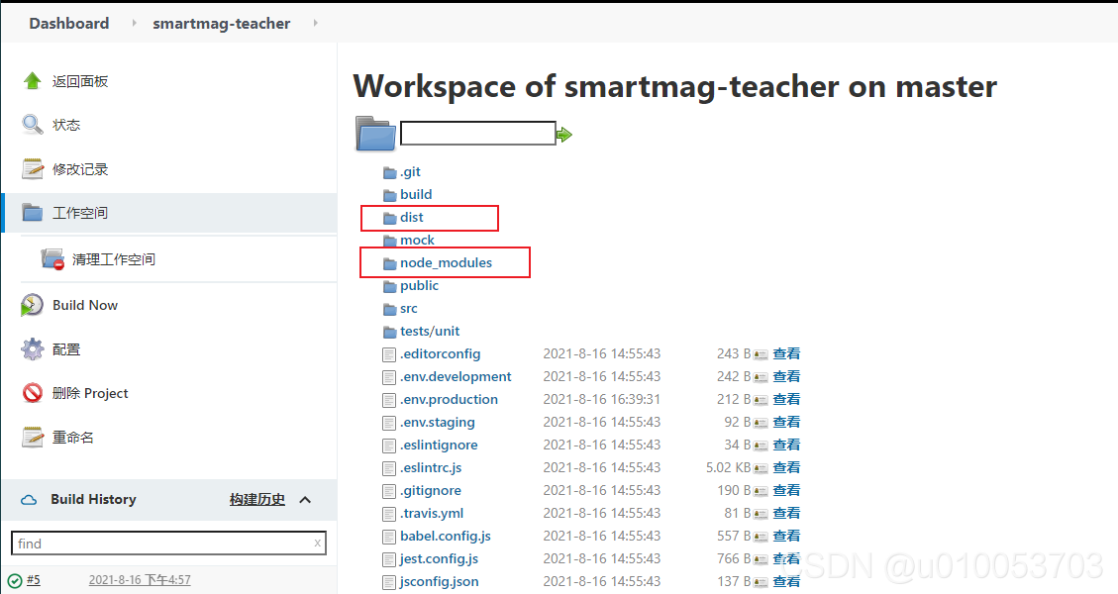
Task: Open the .eslintignore file link
Action: (x=439, y=445)
